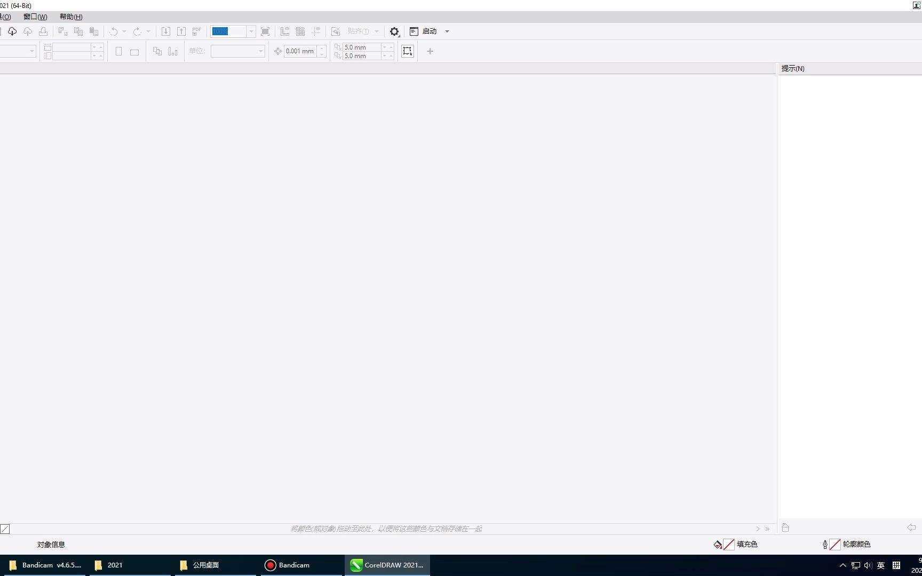Click the outline pen icon in status bar
This screenshot has width=922, height=576.
tap(825, 545)
